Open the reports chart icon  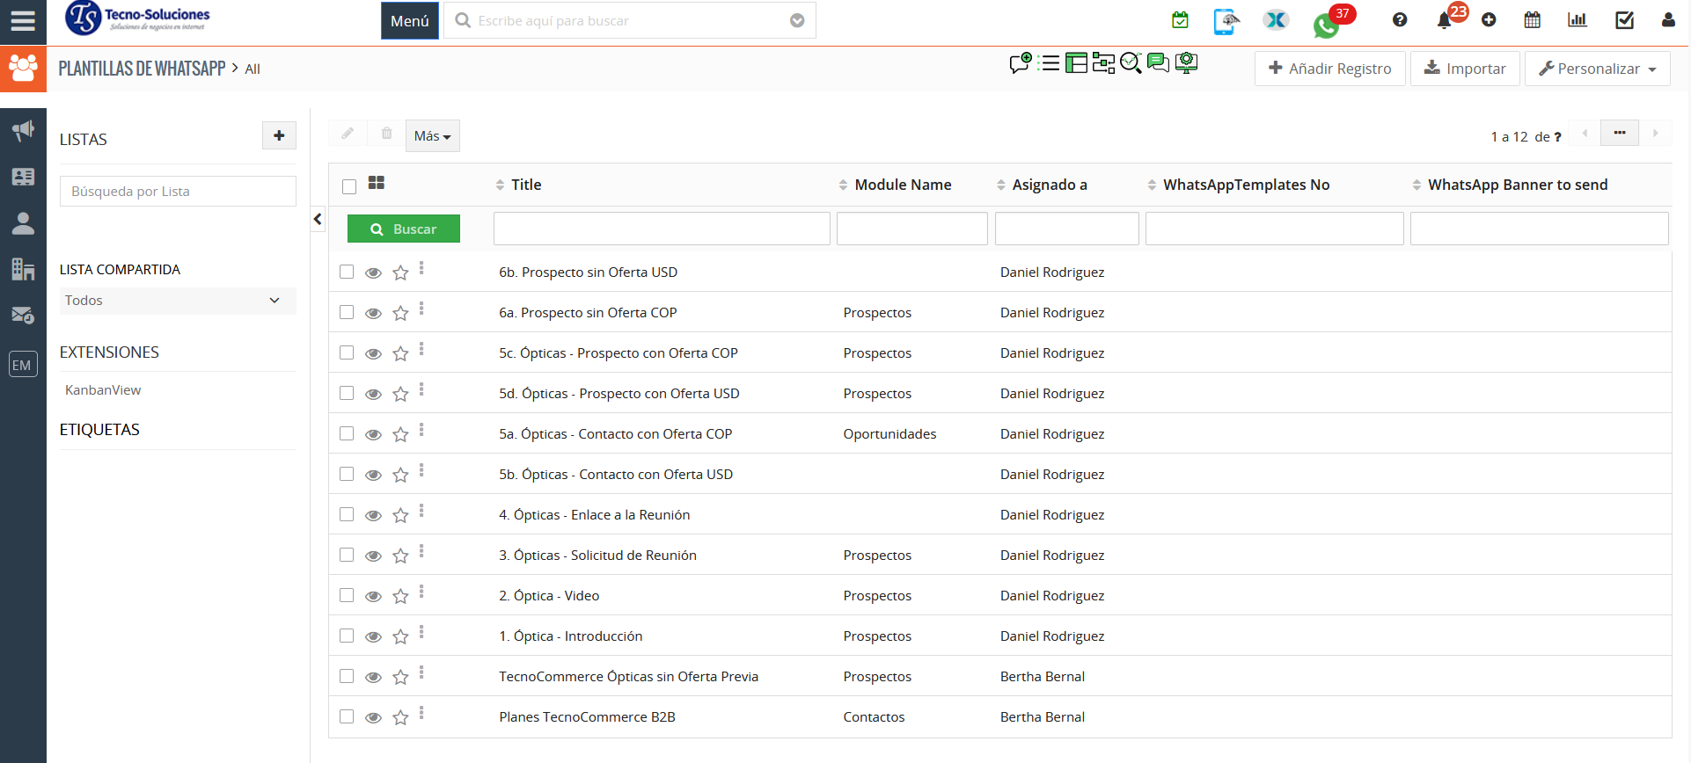pyautogui.click(x=1577, y=20)
